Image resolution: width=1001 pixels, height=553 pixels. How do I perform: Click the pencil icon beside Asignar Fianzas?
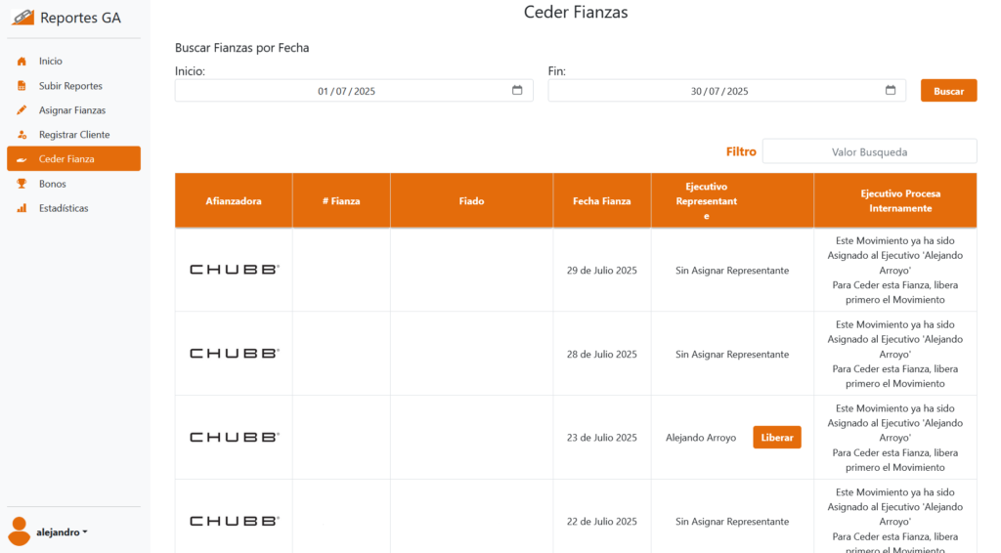tap(22, 110)
